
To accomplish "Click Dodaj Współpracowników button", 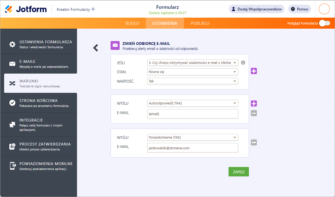I will 257,9.
